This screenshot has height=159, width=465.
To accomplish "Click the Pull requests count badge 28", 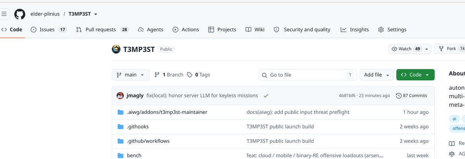I will (x=124, y=29).
